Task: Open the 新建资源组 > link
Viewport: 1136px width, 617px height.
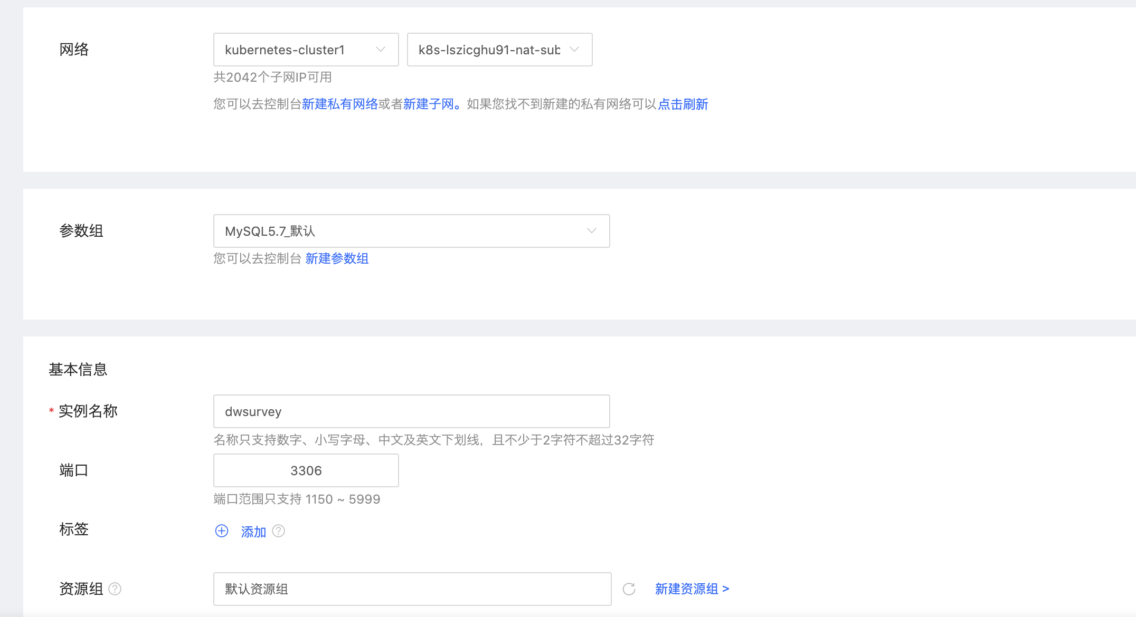Action: (692, 589)
